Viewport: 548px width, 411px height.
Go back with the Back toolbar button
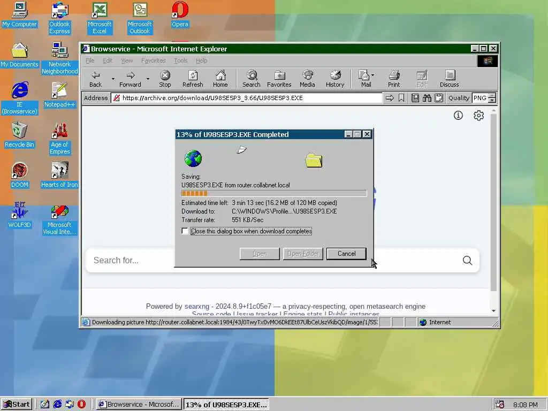pos(95,79)
